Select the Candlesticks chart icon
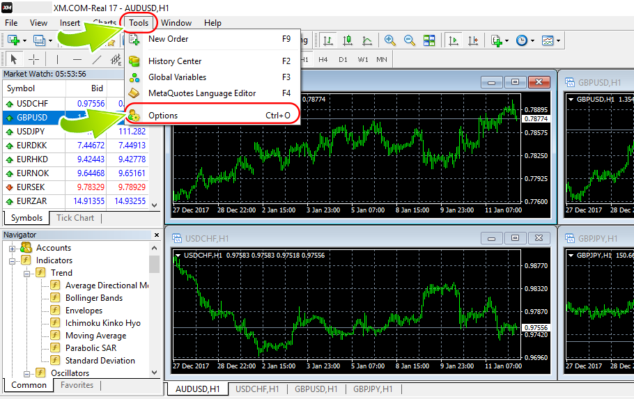Screen dimensions: 634x399 [x=348, y=40]
